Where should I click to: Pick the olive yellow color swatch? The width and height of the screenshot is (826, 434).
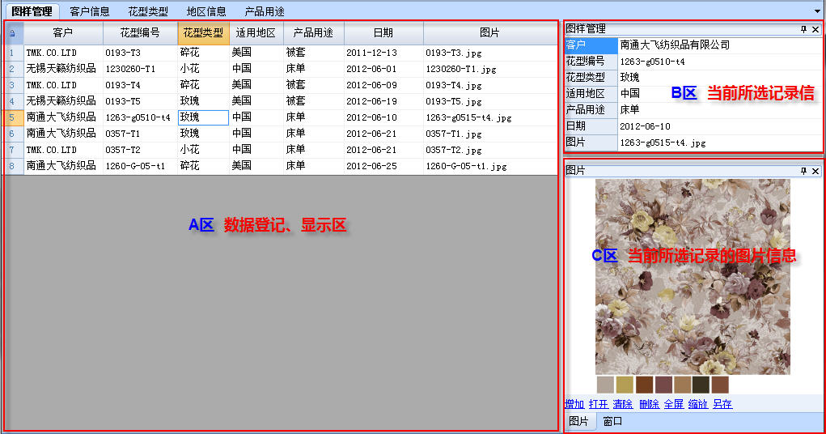[625, 385]
